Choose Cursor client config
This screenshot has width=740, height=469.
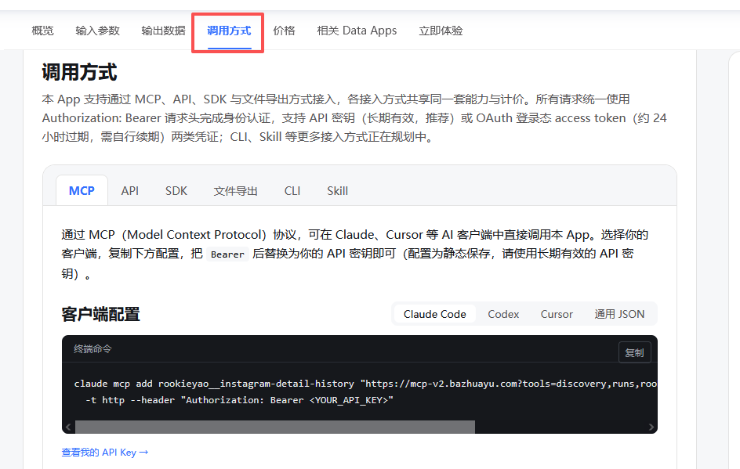[557, 314]
